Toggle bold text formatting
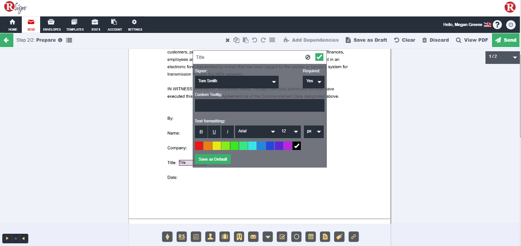 tap(201, 132)
